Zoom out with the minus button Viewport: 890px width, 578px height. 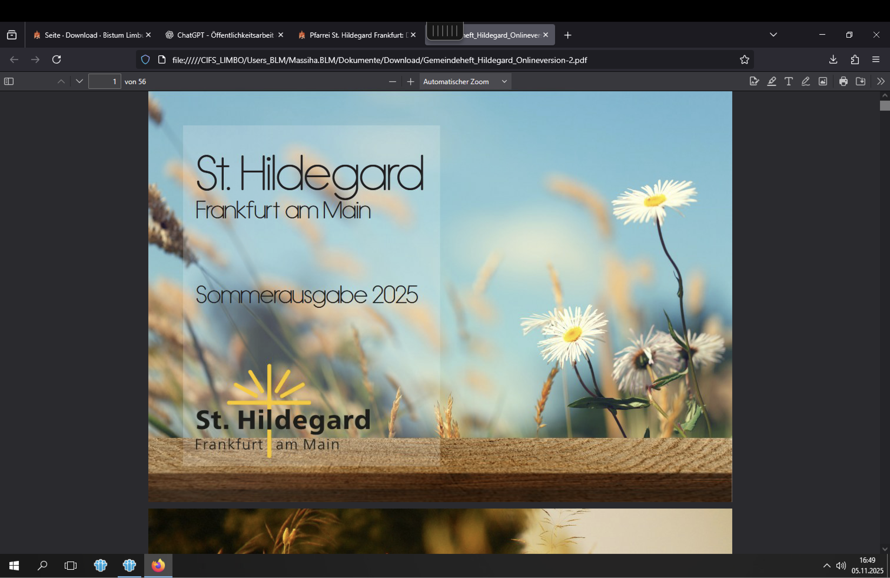pos(392,82)
